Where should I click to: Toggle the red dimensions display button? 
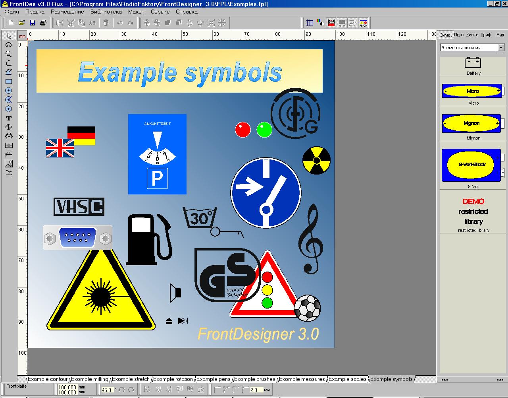pos(331,23)
